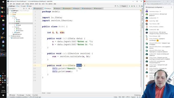Collapse the service package arrow
The image size is (174, 98).
[x=13, y=27]
